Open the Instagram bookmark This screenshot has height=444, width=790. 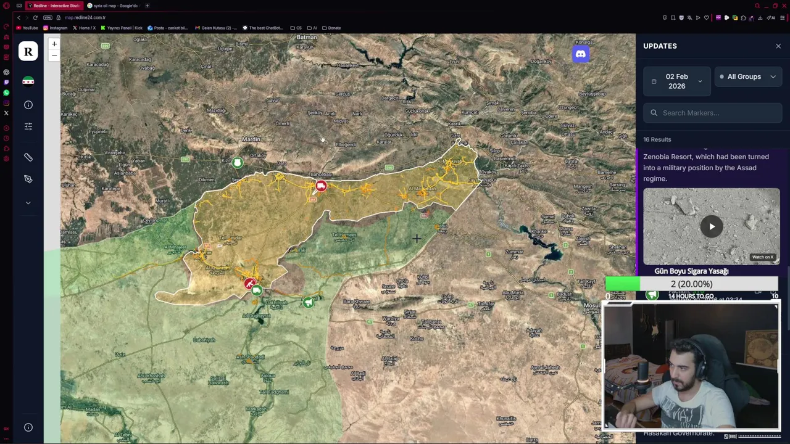[55, 28]
